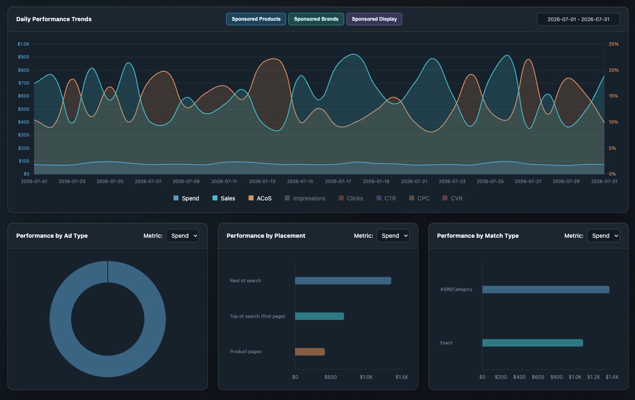This screenshot has height=400, width=635.
Task: Click the Performance by Placement heading
Action: pos(266,236)
